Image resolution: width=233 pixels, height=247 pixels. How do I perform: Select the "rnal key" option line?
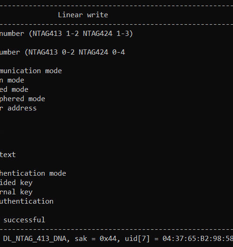click(16, 192)
